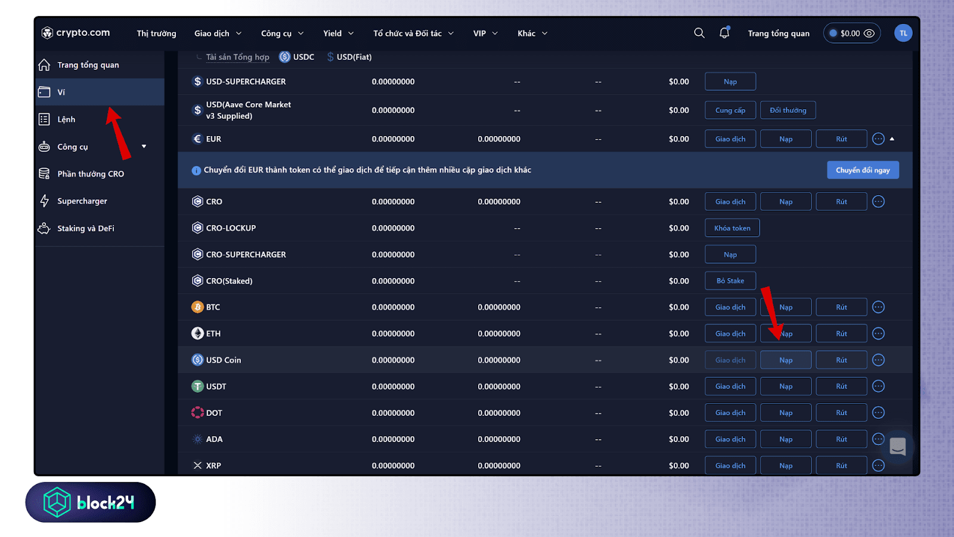The height and width of the screenshot is (537, 954).
Task: Go to Trang tổng quan in sidebar
Action: (x=100, y=65)
